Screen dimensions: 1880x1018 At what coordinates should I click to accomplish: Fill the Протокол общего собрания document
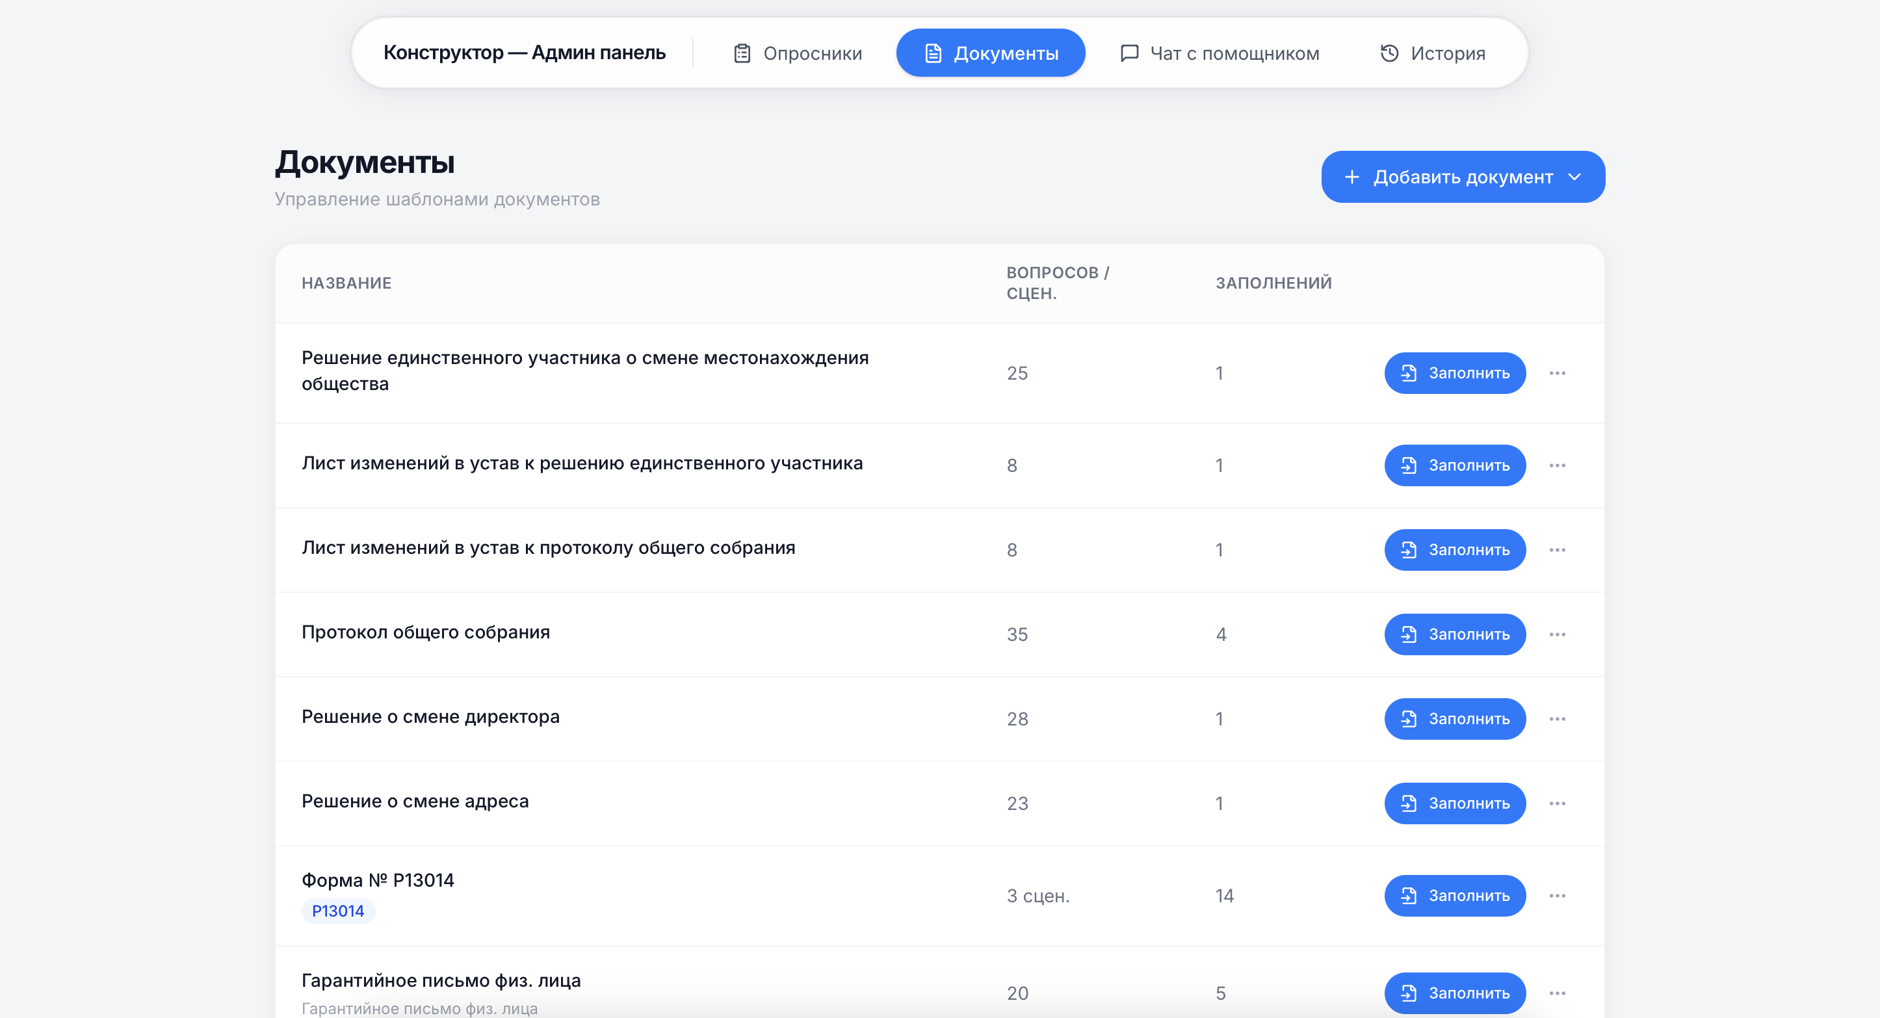[x=1454, y=634]
